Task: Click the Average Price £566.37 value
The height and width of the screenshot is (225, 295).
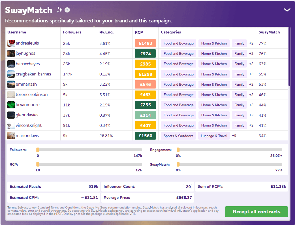Action: [x=184, y=197]
